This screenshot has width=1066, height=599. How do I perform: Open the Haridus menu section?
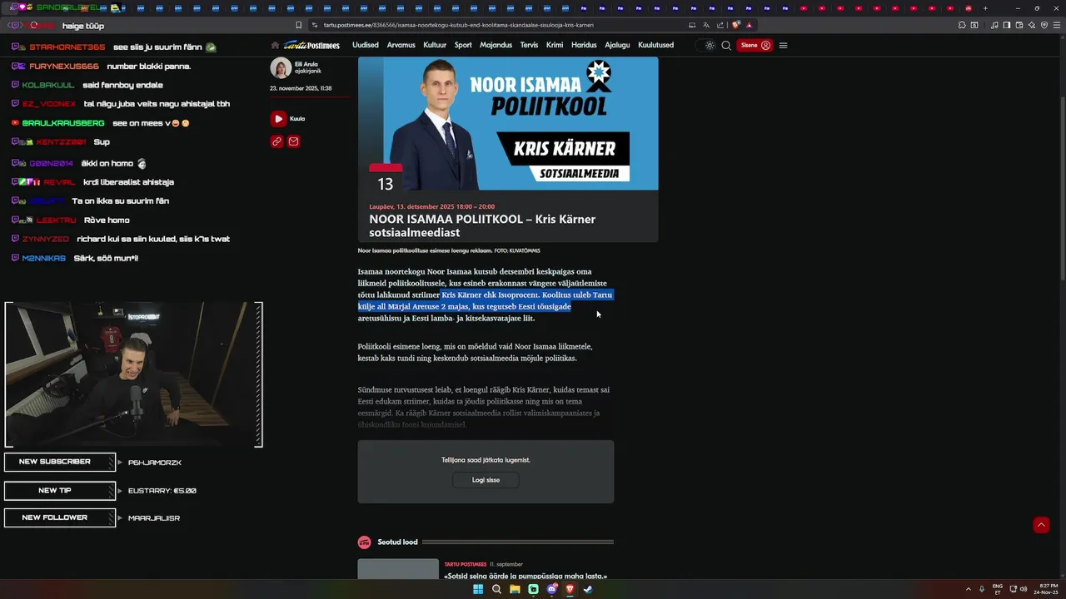[x=584, y=45]
